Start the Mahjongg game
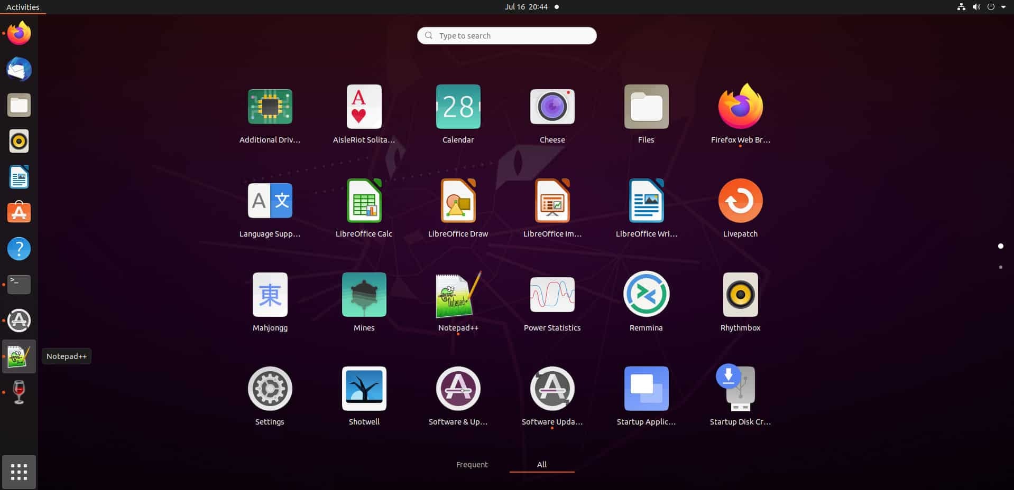The height and width of the screenshot is (490, 1014). point(270,295)
